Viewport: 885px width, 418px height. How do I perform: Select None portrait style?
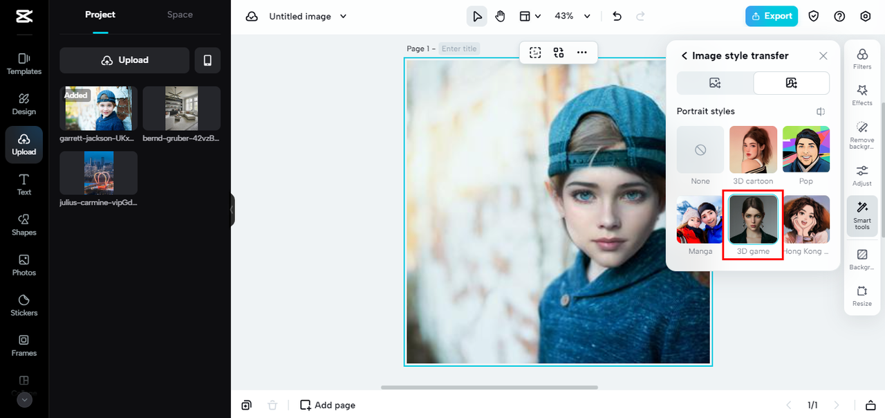pos(700,156)
